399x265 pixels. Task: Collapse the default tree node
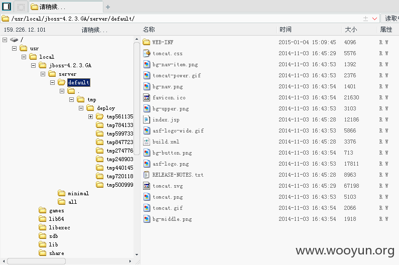point(52,82)
